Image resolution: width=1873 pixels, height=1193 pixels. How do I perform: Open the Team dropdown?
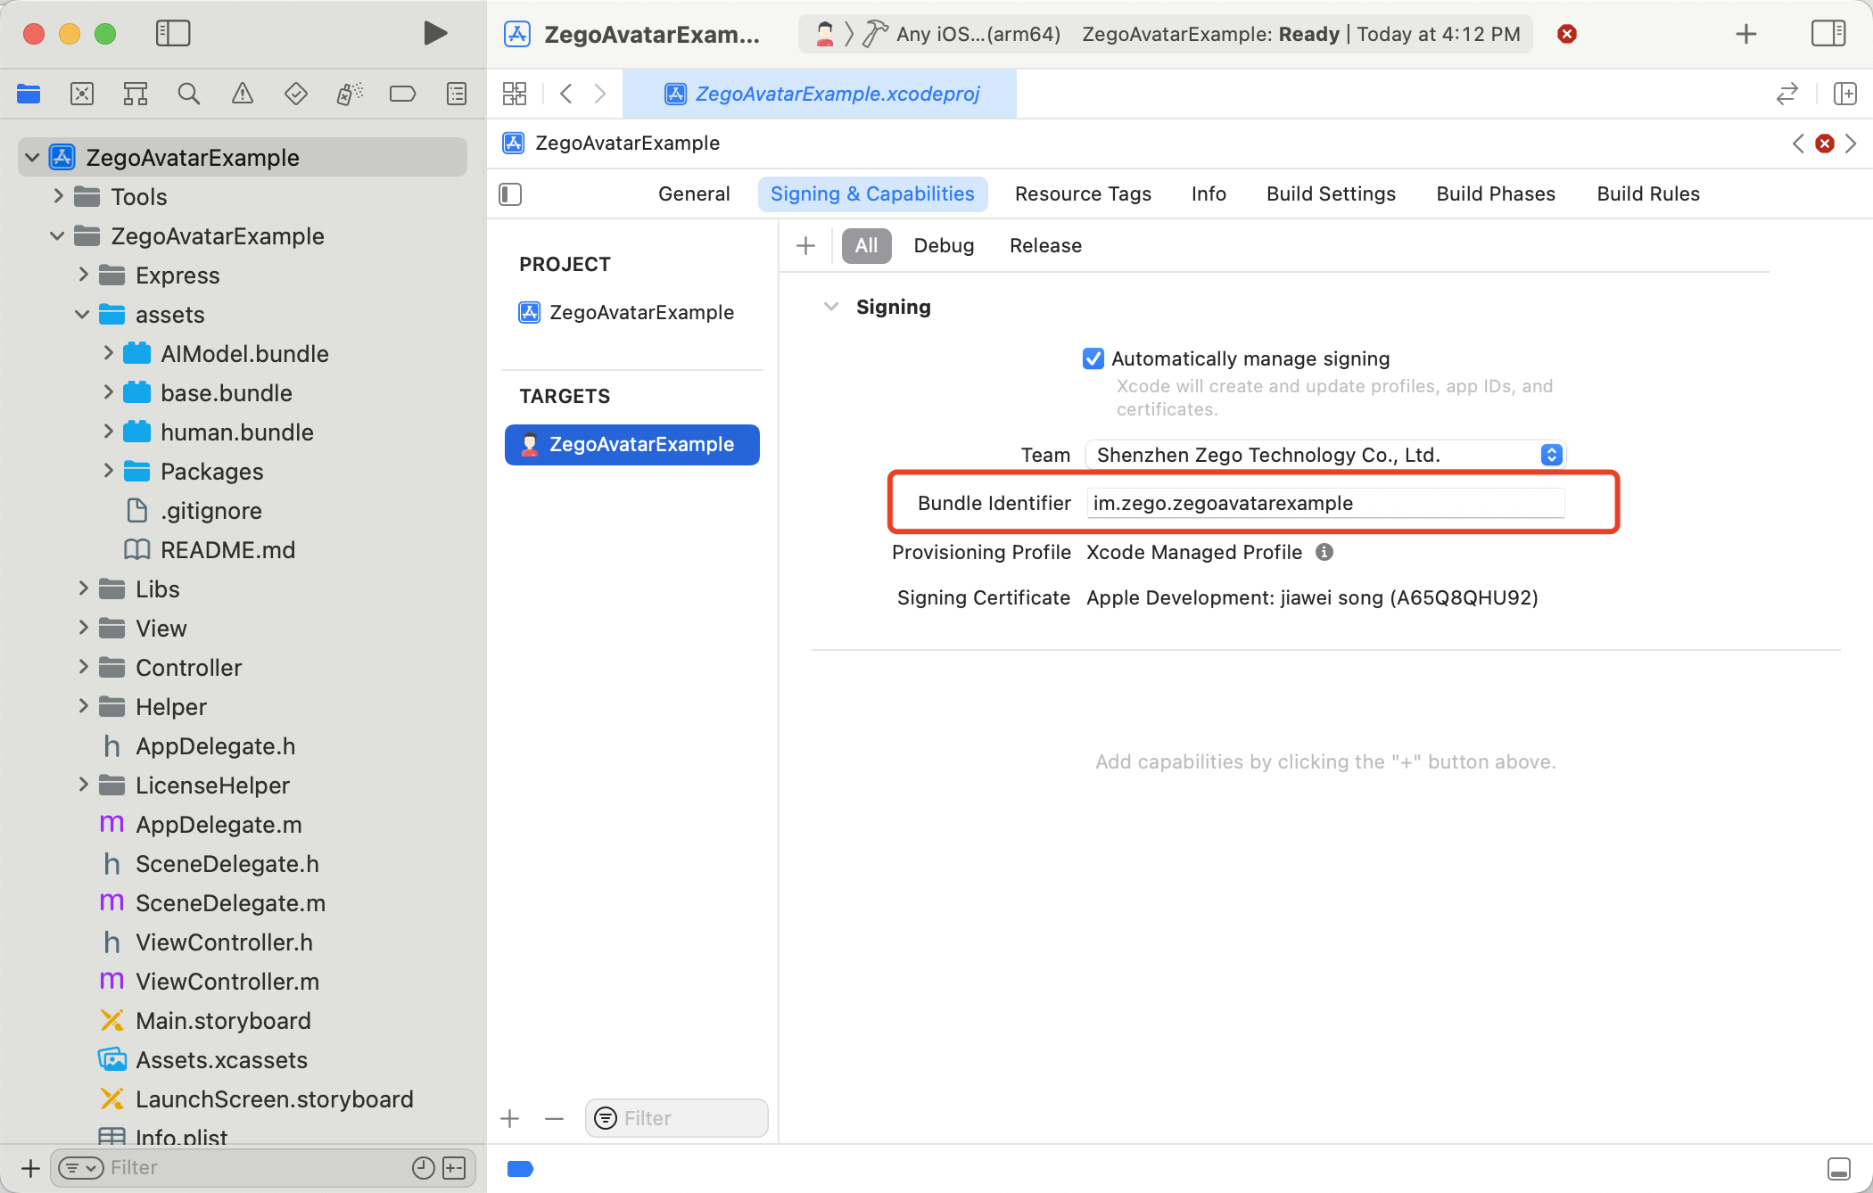(1325, 455)
